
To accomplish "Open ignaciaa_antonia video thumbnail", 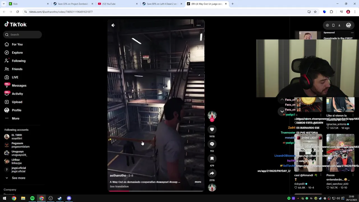I will click(340, 105).
